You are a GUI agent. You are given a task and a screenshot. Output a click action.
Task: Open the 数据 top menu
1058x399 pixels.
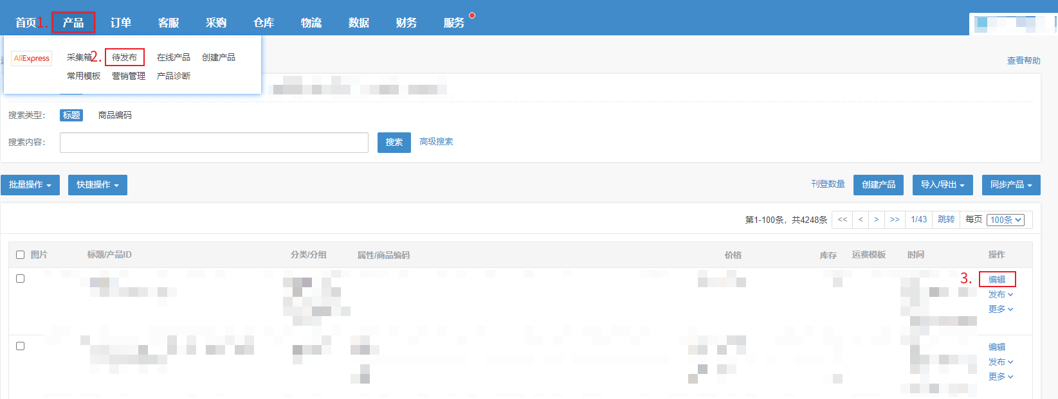[359, 22]
